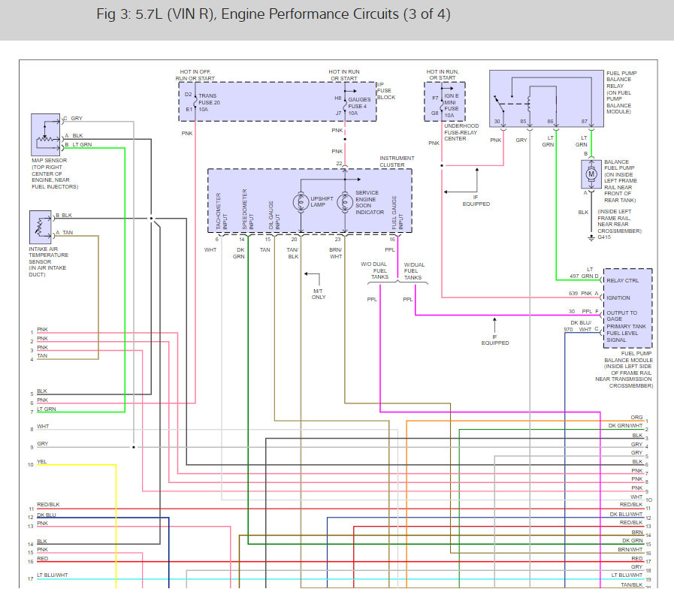Select the service engine soon indicator lamp
The image size is (674, 598).
click(345, 203)
